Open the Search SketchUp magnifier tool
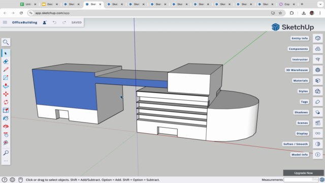325x183 pixels. tap(6, 42)
